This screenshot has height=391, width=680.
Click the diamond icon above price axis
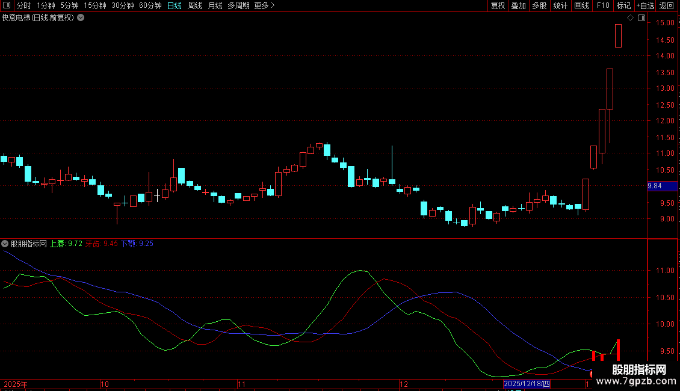[630, 18]
